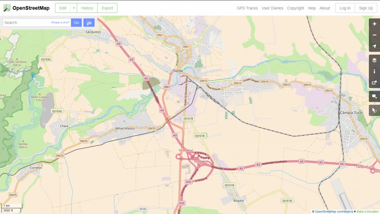Screen dimensions: 380x214
Task: Click the 'Where is this?' link
Action: pyautogui.click(x=60, y=23)
